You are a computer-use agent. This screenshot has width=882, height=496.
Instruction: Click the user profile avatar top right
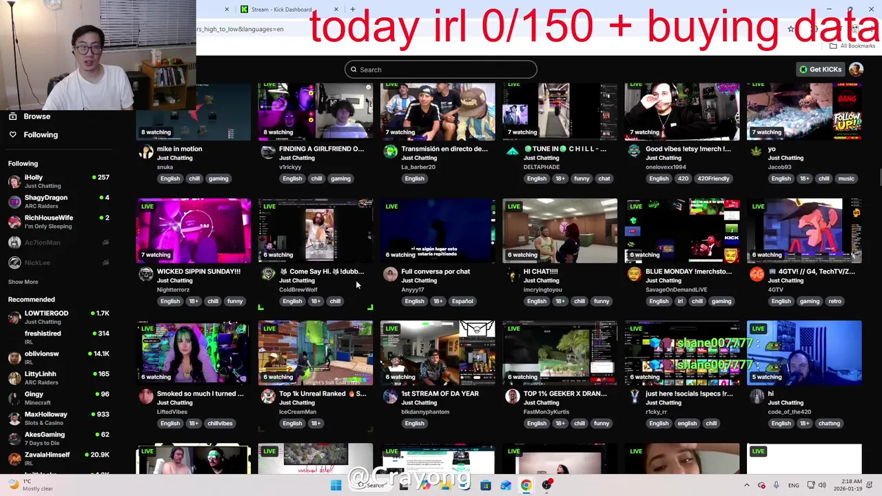pyautogui.click(x=856, y=70)
